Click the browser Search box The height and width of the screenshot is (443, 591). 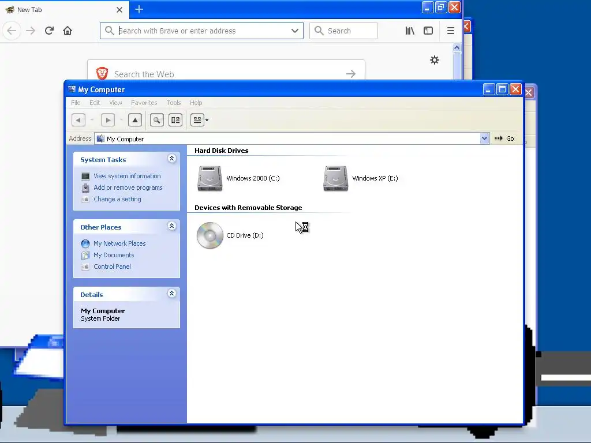343,31
